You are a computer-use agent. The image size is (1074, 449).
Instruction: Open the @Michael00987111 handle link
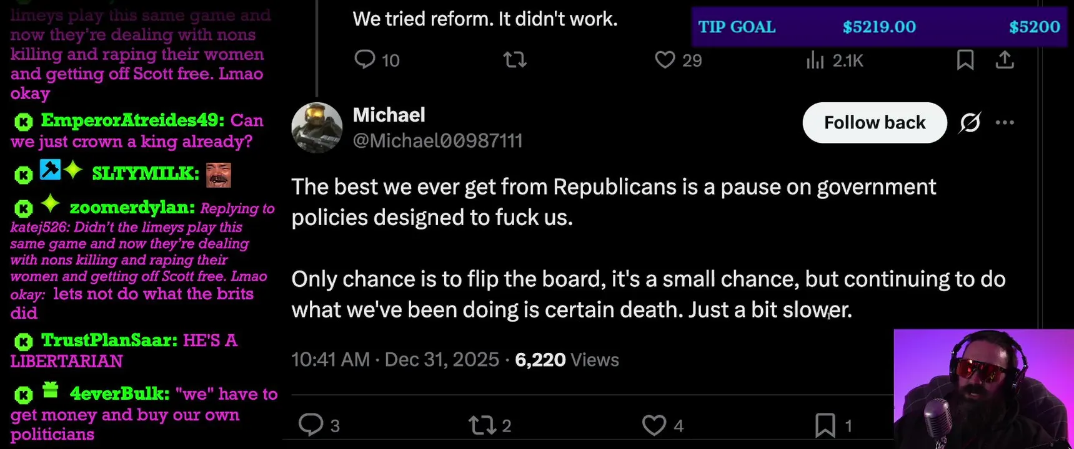click(x=437, y=141)
